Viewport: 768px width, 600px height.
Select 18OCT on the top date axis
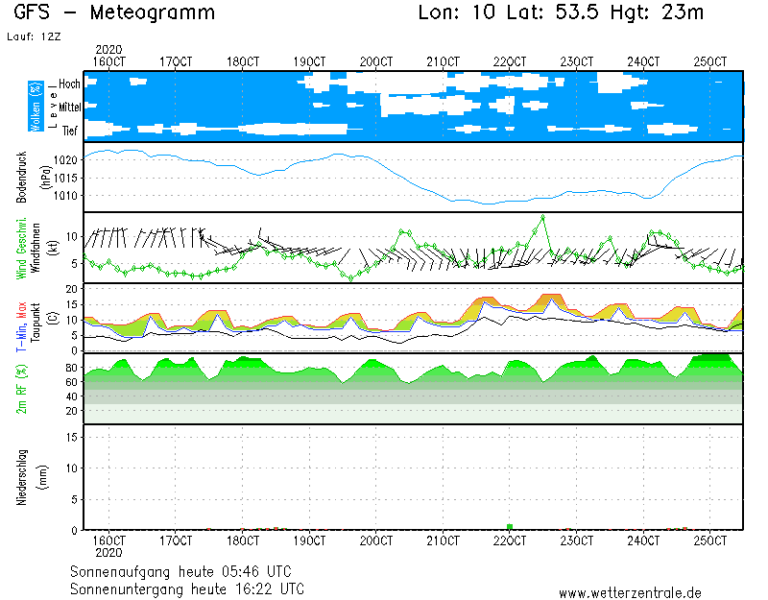(x=243, y=61)
